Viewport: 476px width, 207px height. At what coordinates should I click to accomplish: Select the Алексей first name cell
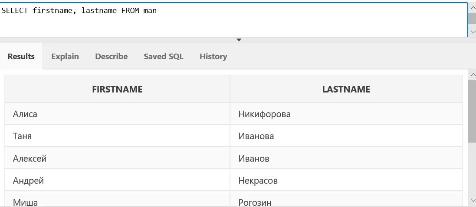tap(117, 158)
